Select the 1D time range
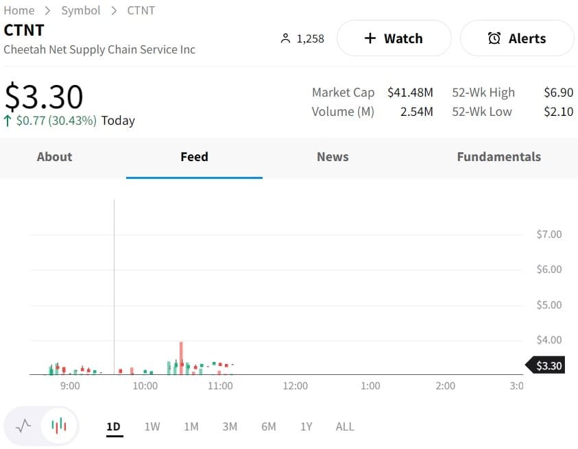 click(113, 426)
